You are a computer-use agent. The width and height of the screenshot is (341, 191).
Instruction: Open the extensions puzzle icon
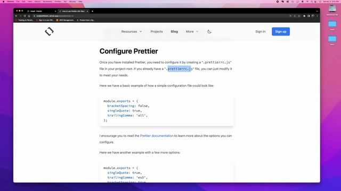tap(304, 16)
